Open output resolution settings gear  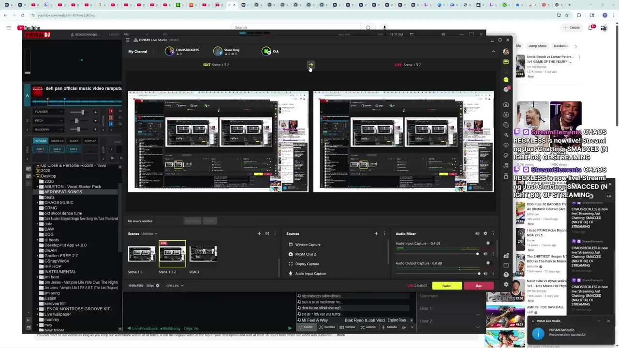click(158, 286)
